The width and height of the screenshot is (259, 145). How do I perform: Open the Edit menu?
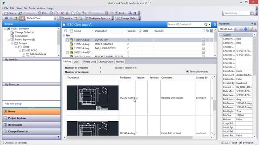point(12,8)
